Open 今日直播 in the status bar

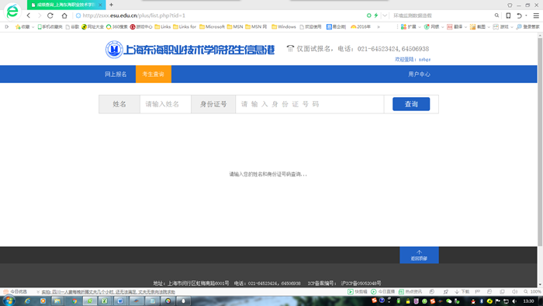(383, 292)
